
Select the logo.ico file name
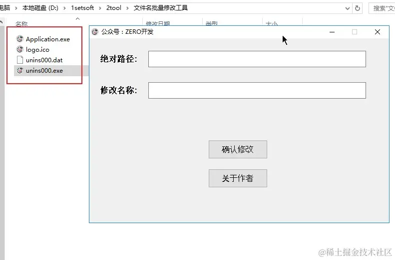(37, 50)
